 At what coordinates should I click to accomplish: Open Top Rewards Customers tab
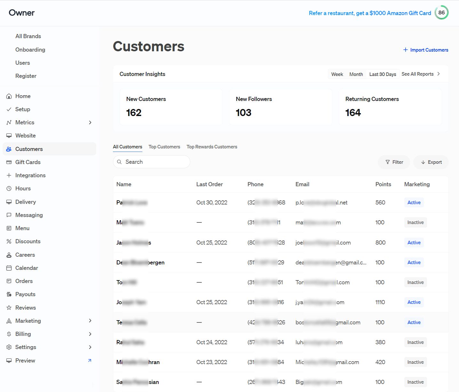(x=212, y=147)
